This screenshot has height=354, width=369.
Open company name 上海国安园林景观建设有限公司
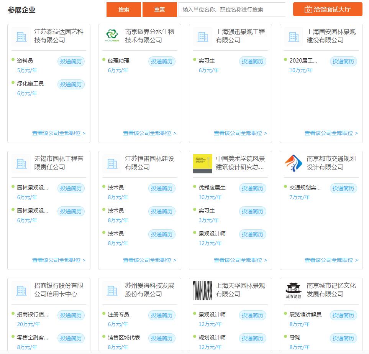331,36
